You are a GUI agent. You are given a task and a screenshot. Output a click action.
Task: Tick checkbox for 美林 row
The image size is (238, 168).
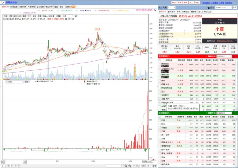click(x=160, y=81)
